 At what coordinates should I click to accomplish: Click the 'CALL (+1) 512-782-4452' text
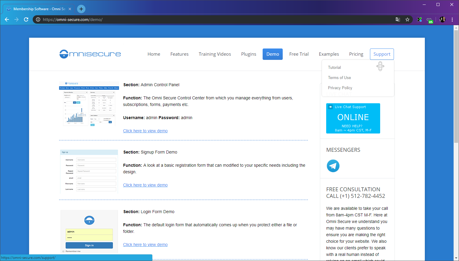click(356, 196)
